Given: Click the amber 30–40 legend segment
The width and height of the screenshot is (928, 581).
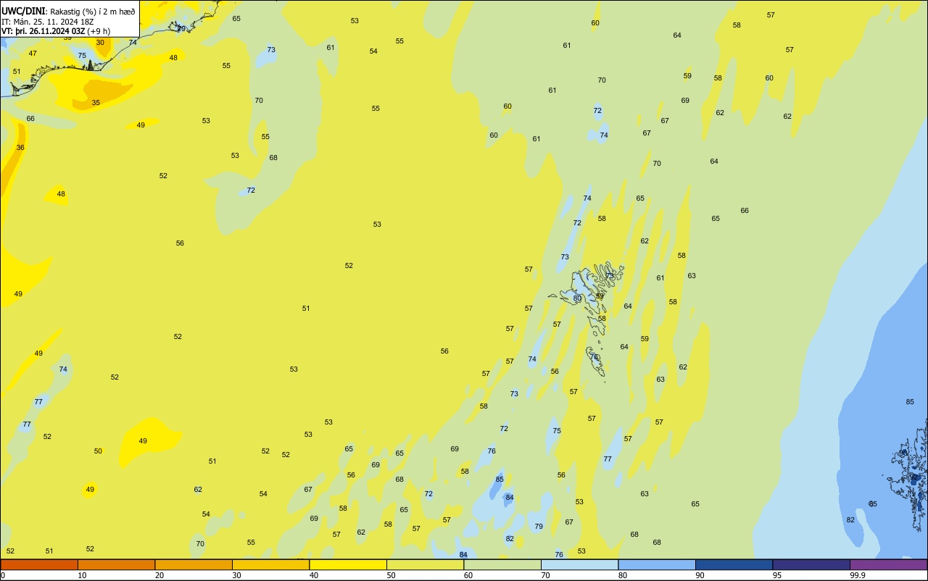Looking at the screenshot, I should coord(270,564).
